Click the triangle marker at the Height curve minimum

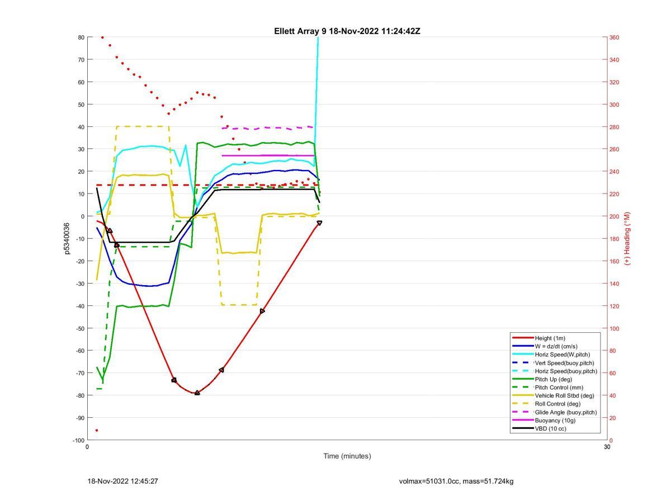tap(197, 393)
